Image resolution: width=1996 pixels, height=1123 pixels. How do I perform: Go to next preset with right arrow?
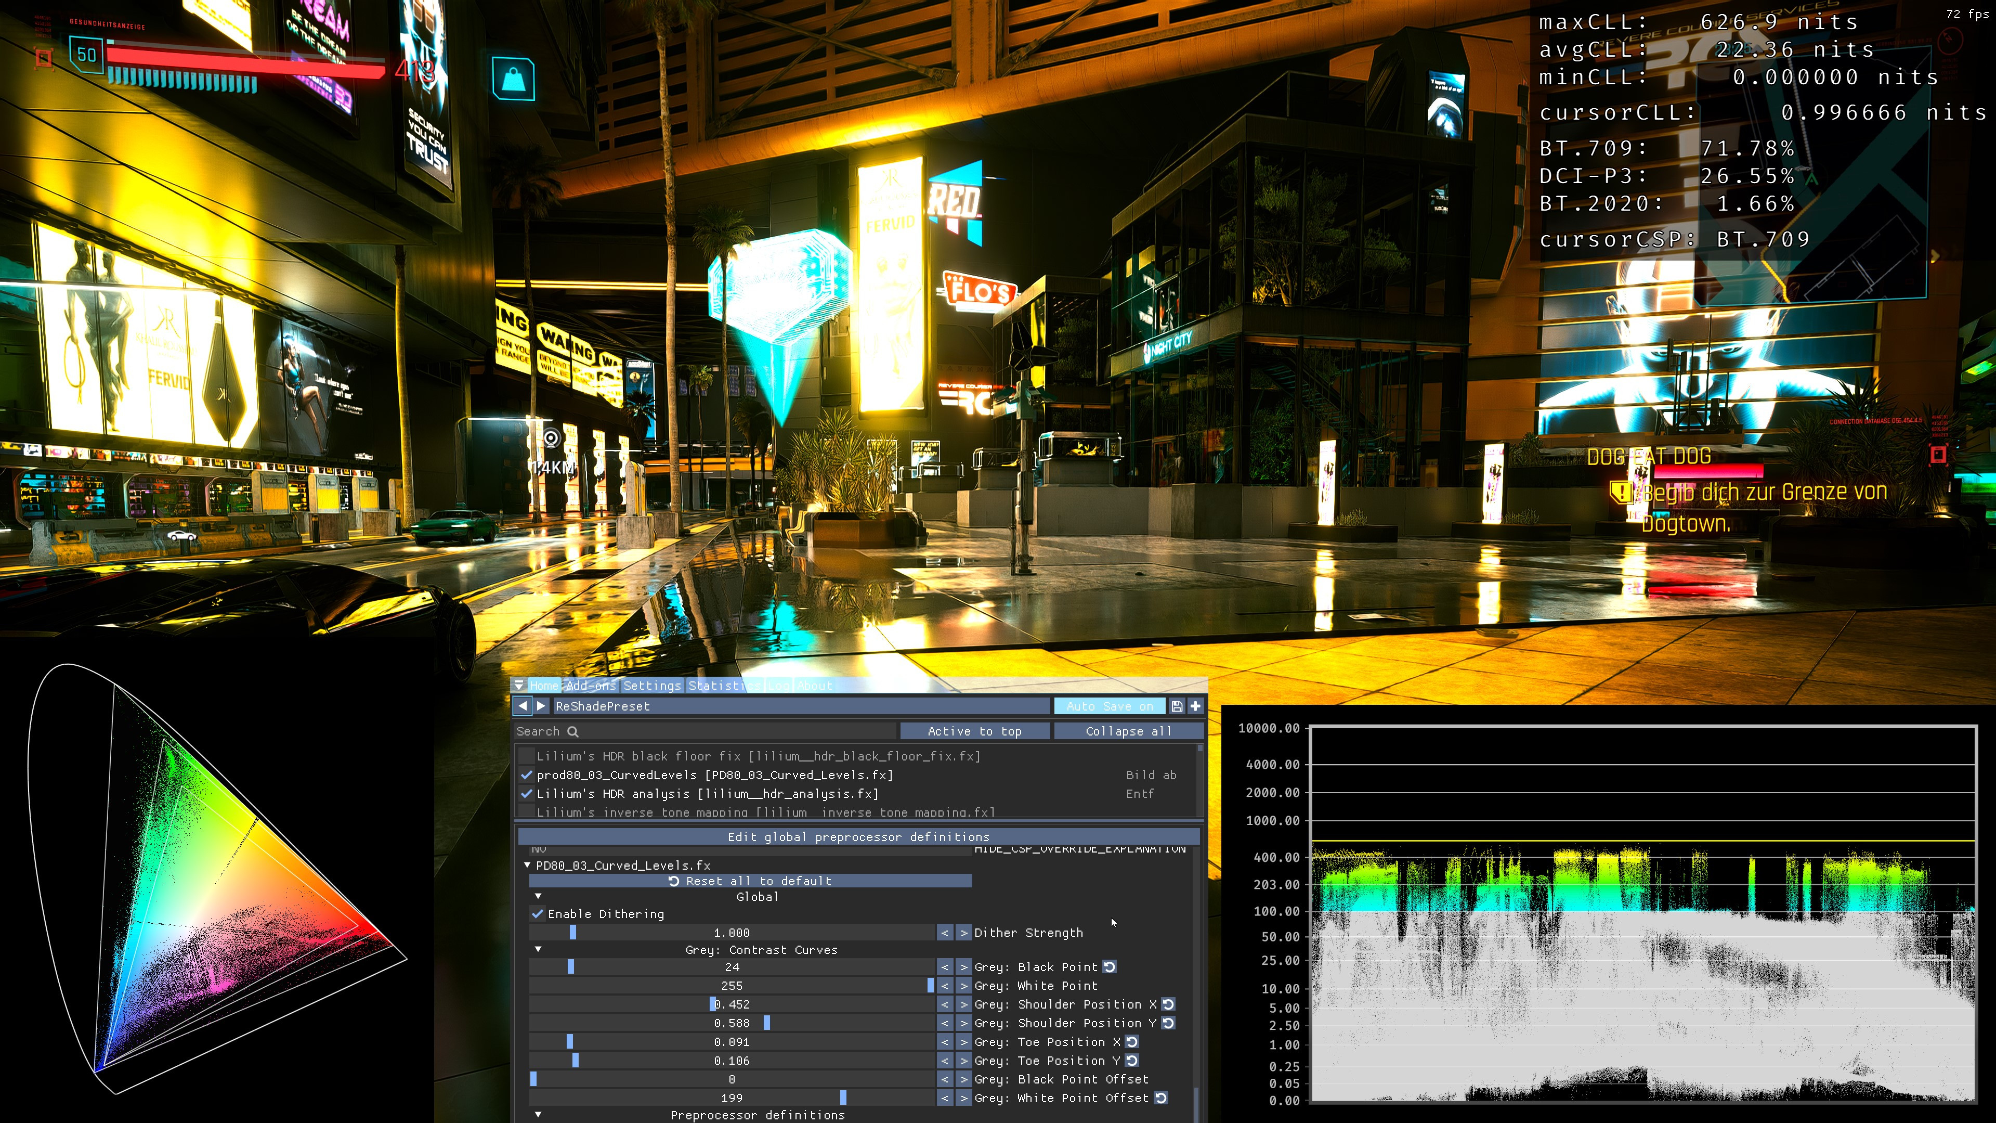click(x=541, y=706)
